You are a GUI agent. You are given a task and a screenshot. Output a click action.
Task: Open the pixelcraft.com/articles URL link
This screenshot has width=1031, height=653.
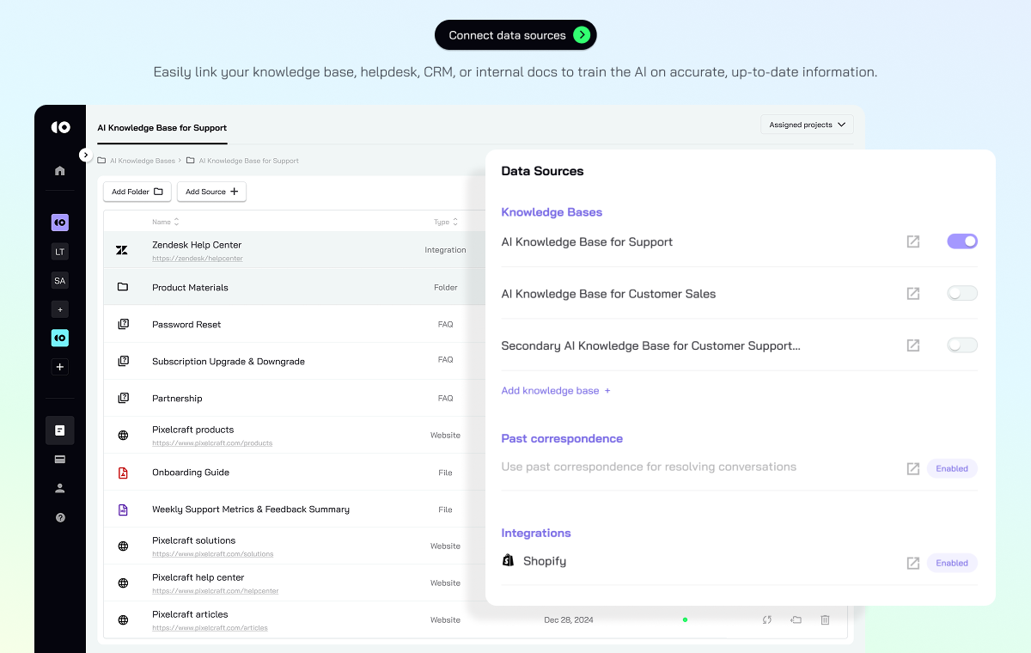210,628
